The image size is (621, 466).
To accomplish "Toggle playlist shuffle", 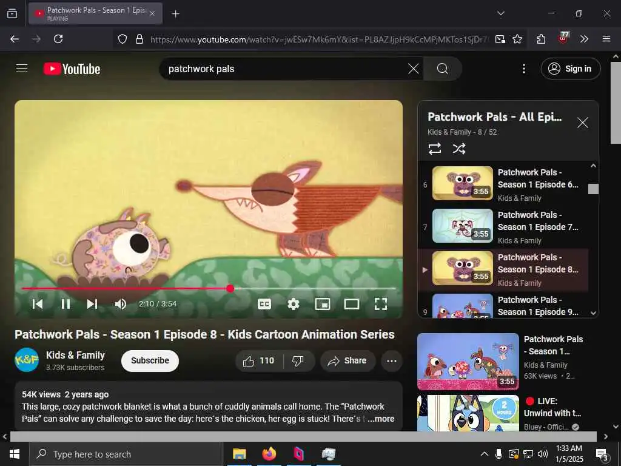I will tap(458, 149).
